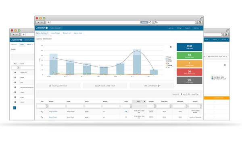Screen dimensions: 242x155
Task: Click the Medium column filter field
Action: tap(111, 106)
